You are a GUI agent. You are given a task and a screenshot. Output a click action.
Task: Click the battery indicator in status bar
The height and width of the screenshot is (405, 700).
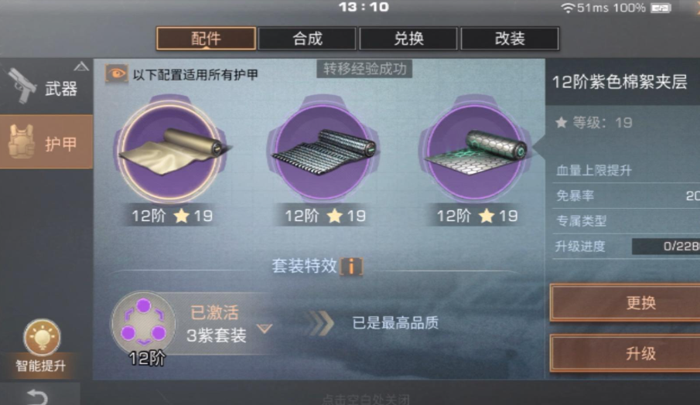661,8
